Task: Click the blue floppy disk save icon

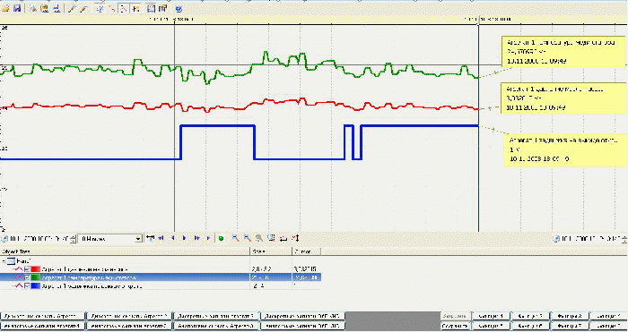Action: (x=17, y=9)
